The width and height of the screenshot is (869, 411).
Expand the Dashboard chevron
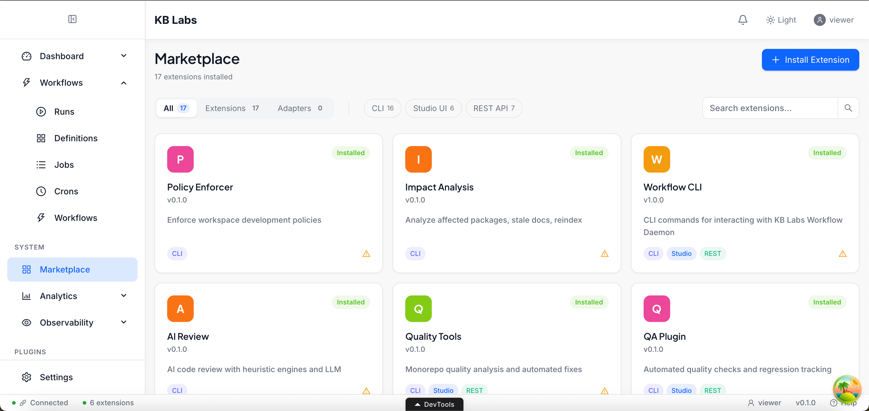(x=124, y=56)
